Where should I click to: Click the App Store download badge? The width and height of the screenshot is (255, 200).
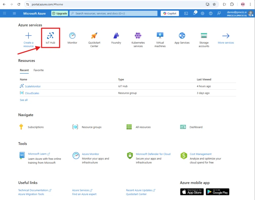[192, 192]
